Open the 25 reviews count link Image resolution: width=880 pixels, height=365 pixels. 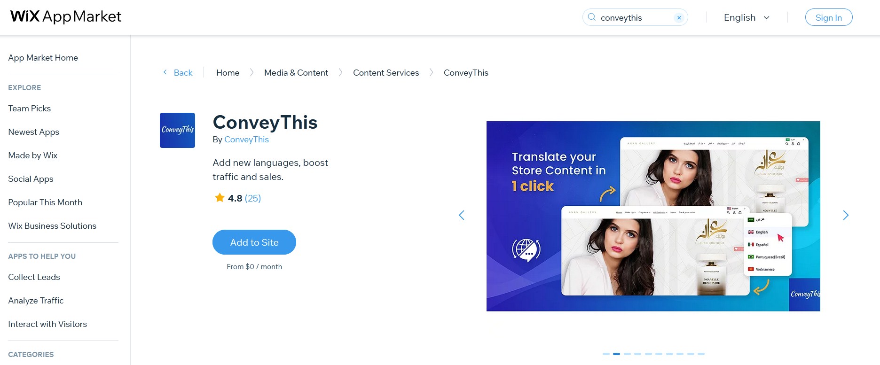pyautogui.click(x=253, y=198)
